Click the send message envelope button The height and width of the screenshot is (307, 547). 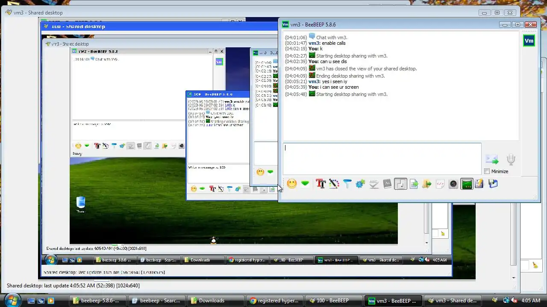click(492, 159)
